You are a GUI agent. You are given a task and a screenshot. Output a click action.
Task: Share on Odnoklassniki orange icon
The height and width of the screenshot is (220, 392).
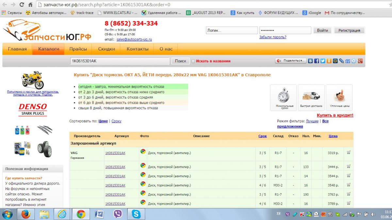point(329,61)
